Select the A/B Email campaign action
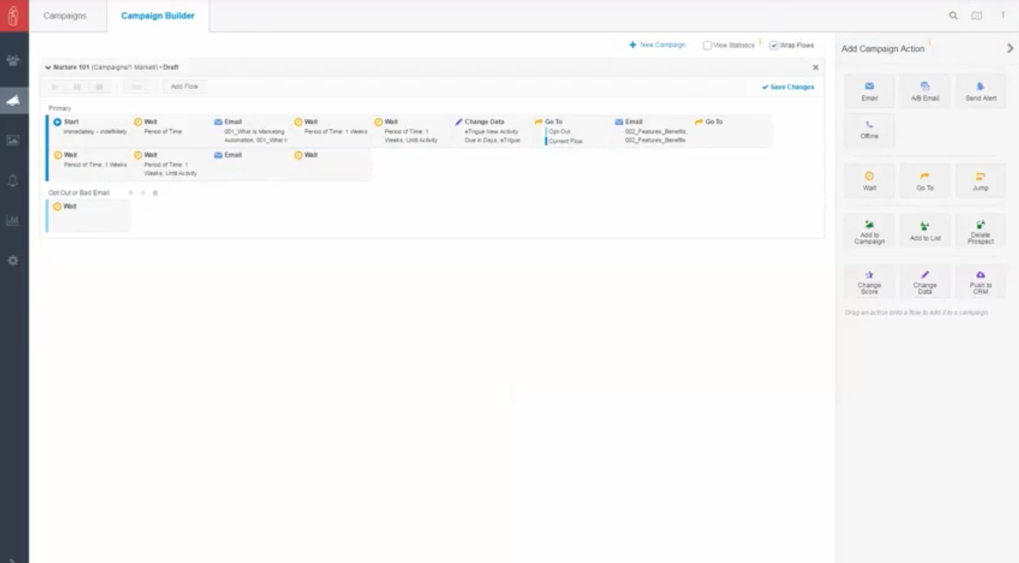Viewport: 1019px width, 563px height. point(925,91)
